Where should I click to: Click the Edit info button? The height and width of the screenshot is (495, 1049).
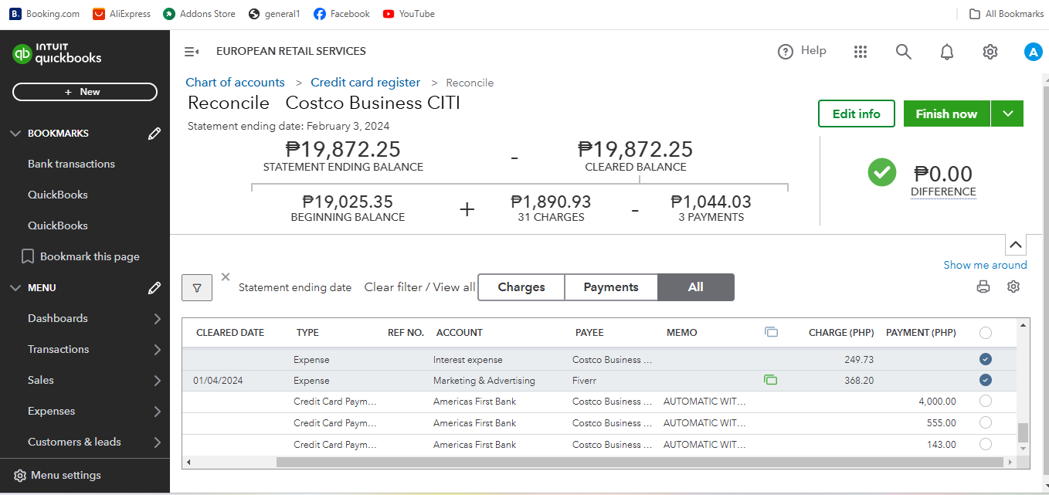856,114
